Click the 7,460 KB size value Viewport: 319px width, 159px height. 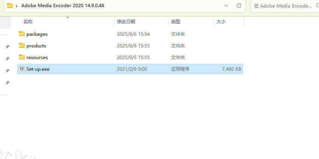[x=232, y=69]
